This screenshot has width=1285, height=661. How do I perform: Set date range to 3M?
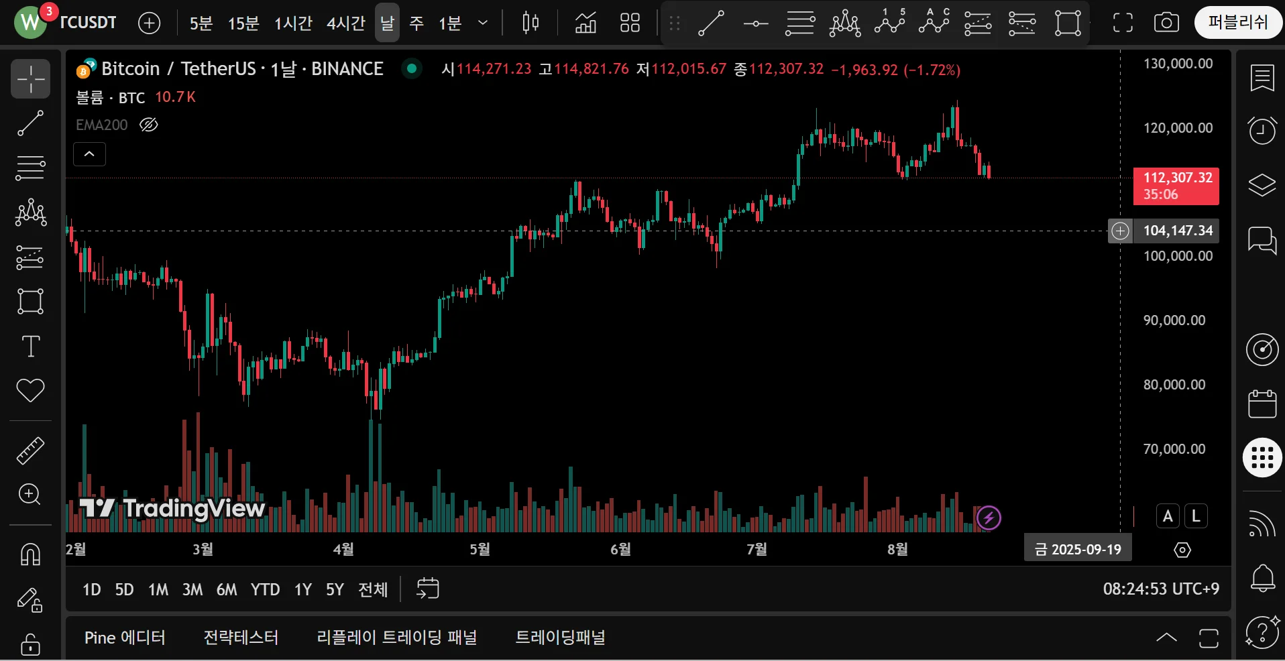pos(192,589)
